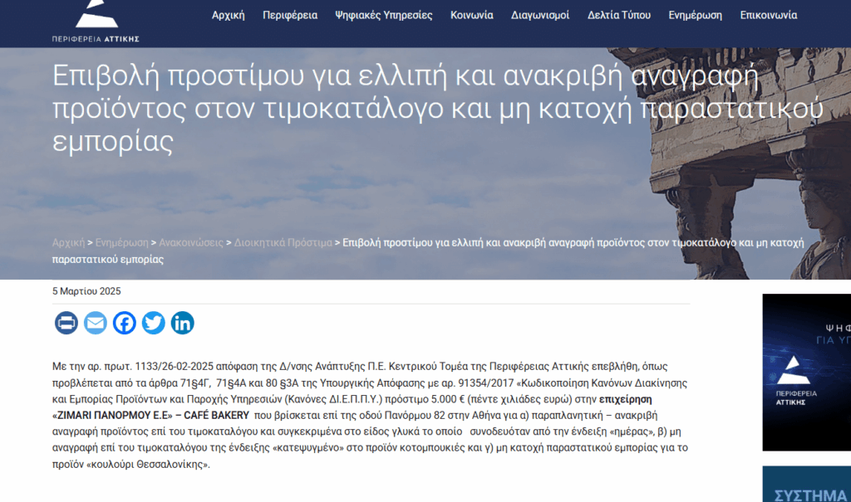Open the Δελτία Τύπου menu
851x502 pixels.
pyautogui.click(x=618, y=15)
